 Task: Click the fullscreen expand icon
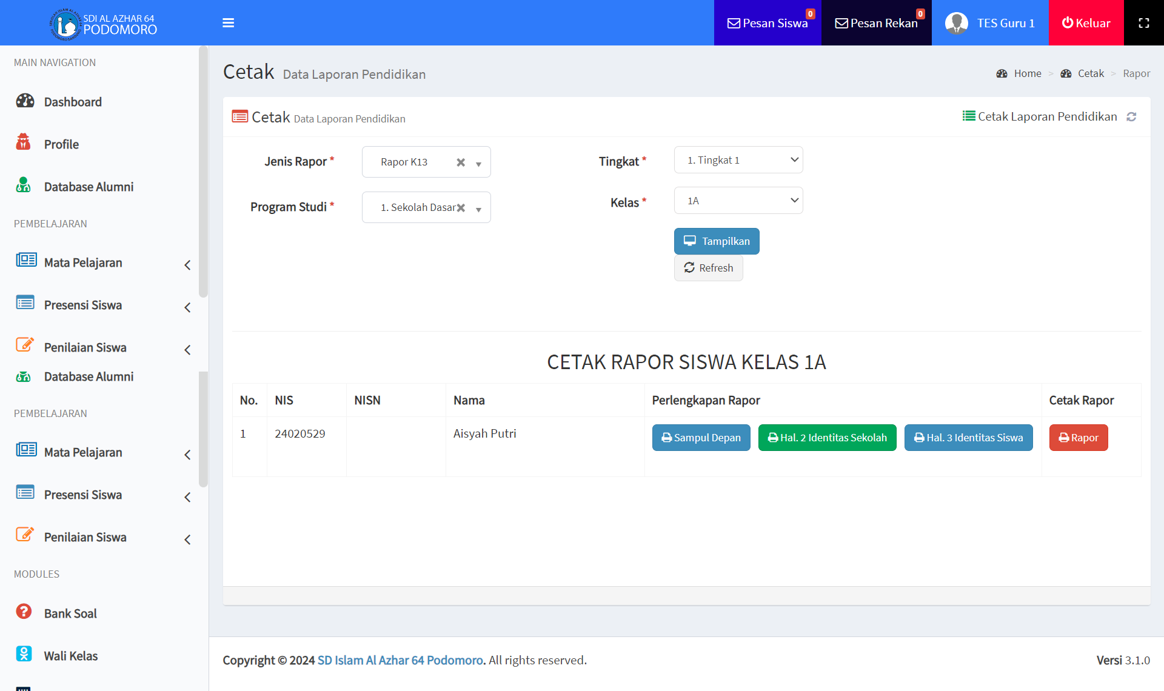pyautogui.click(x=1143, y=23)
